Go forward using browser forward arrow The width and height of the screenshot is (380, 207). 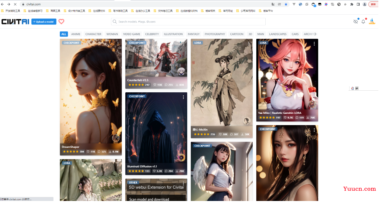click(9, 4)
